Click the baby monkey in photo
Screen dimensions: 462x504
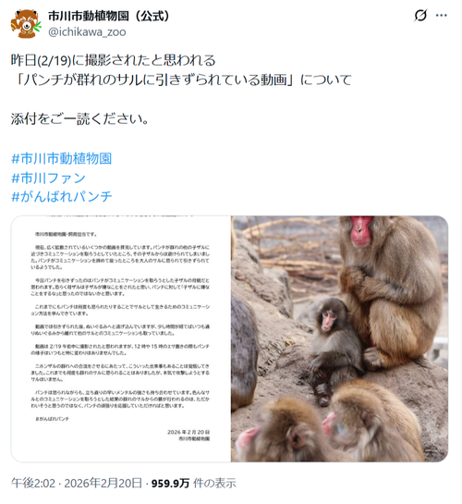[x=334, y=347]
